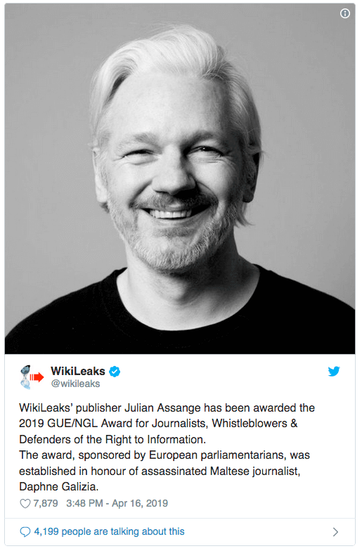Click the WikiLeaks hourglass avatar
The image size is (362, 551).
click(x=31, y=377)
